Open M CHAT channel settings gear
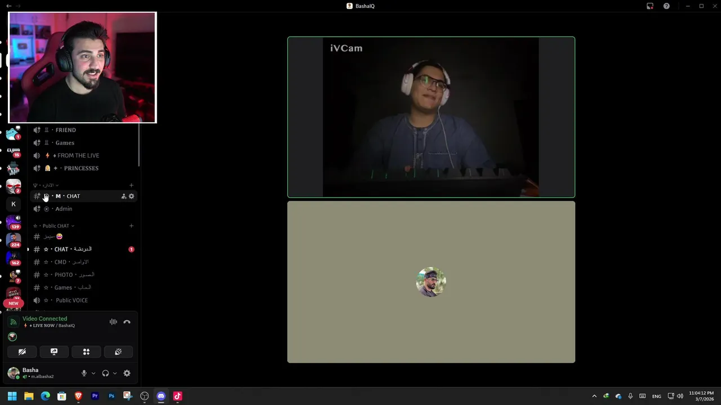This screenshot has height=405, width=721. tap(131, 196)
